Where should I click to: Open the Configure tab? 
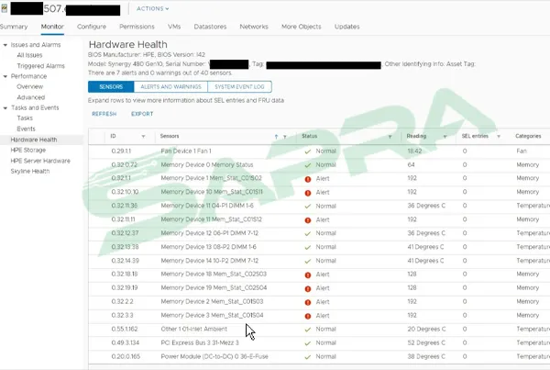92,27
